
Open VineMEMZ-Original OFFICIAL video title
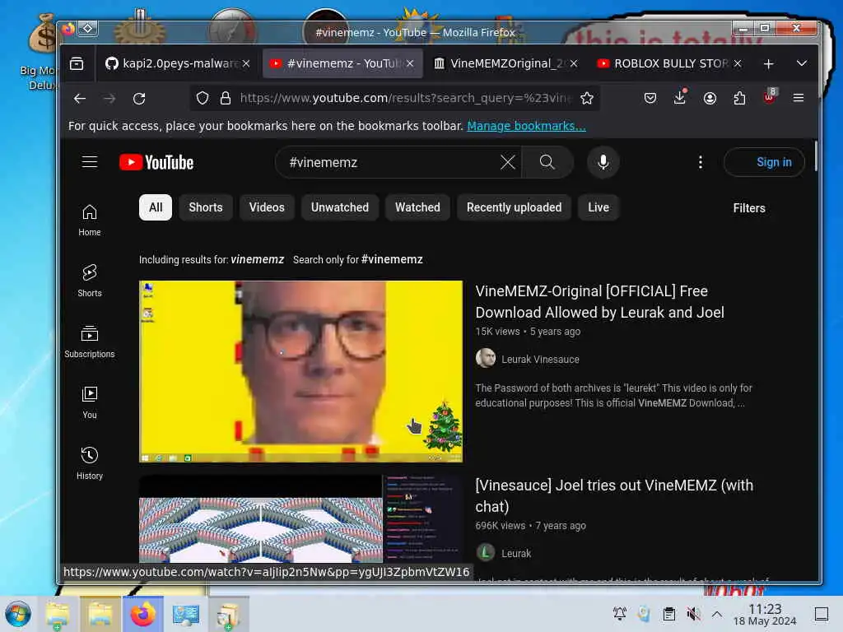599,301
